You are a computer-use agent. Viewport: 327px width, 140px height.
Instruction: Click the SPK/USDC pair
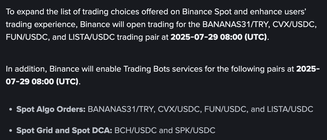point(195,130)
